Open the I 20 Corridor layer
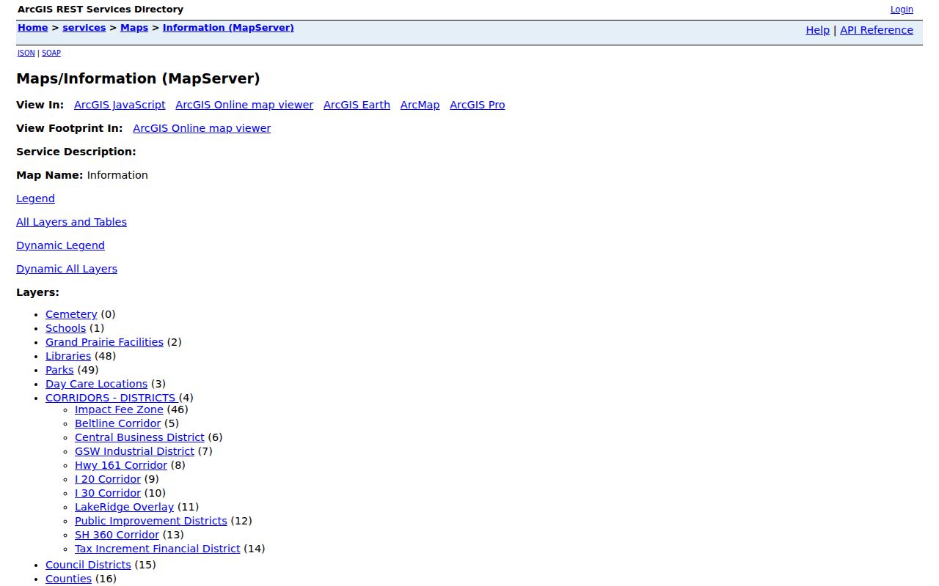The width and height of the screenshot is (939, 586). tap(108, 479)
